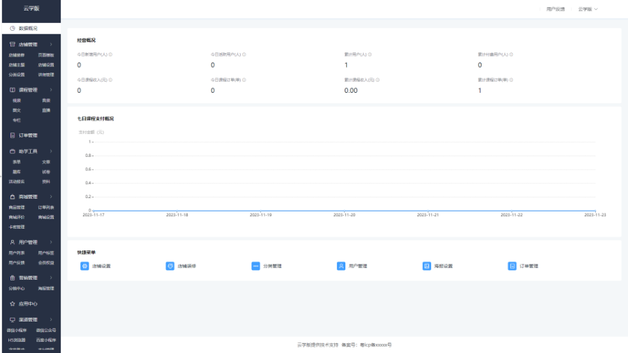
Task: Select 专栏 under 课程管理
Action: [17, 120]
